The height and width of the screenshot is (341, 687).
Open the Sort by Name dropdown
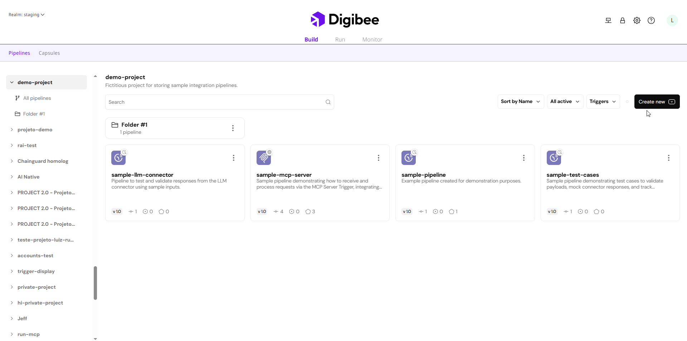[521, 102]
